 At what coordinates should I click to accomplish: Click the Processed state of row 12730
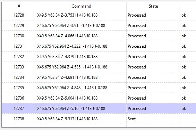[x=137, y=36]
